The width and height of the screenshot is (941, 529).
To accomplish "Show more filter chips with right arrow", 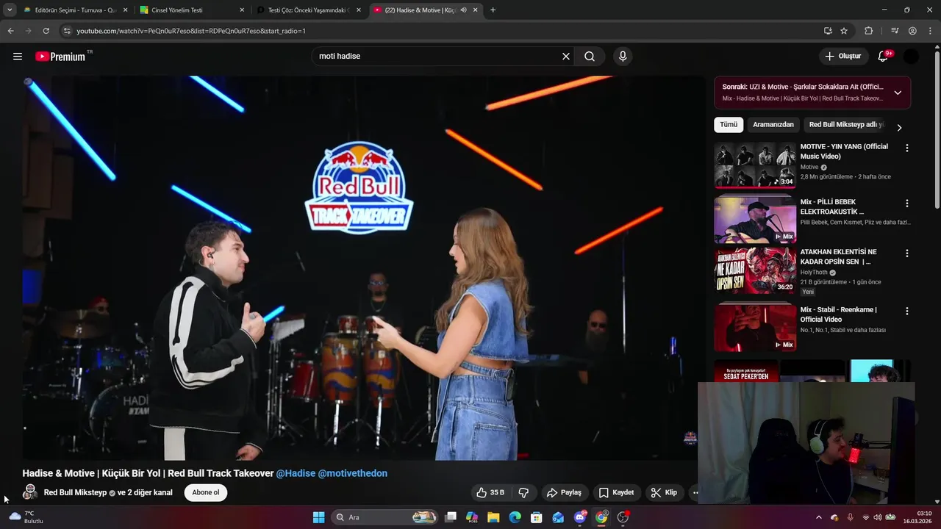I will (x=899, y=127).
